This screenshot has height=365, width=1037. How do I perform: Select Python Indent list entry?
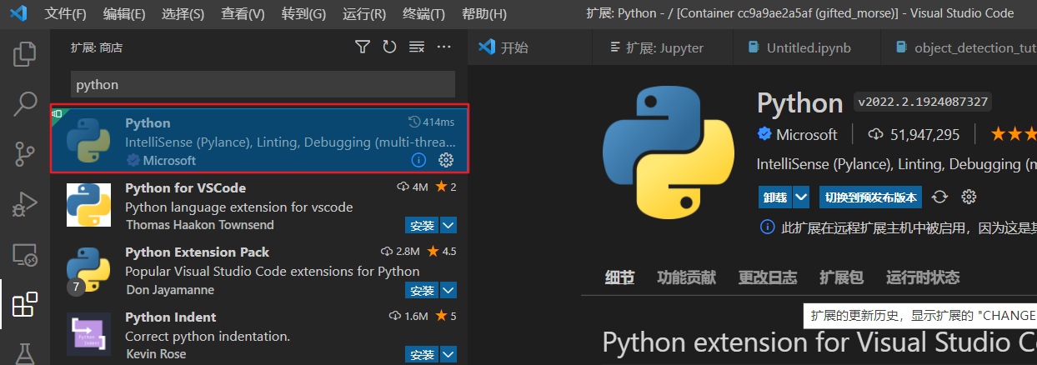point(259,334)
